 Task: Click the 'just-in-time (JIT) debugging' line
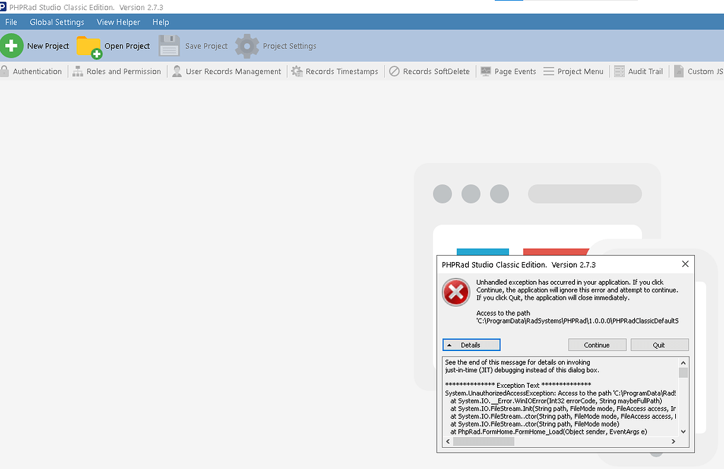[x=522, y=370]
